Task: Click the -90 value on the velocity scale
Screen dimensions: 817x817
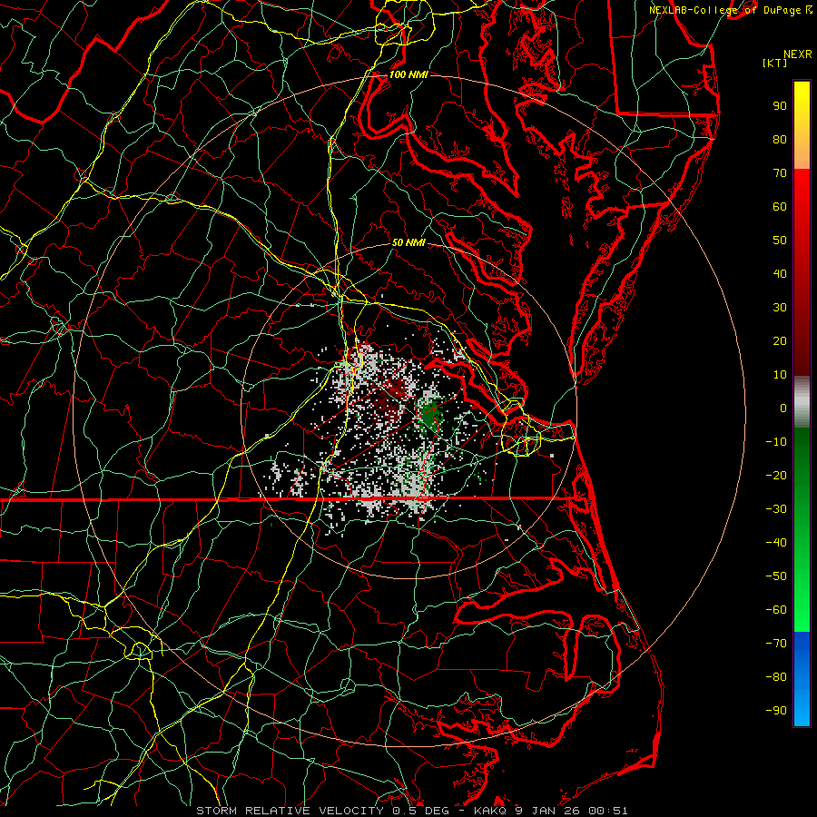Action: click(x=776, y=711)
